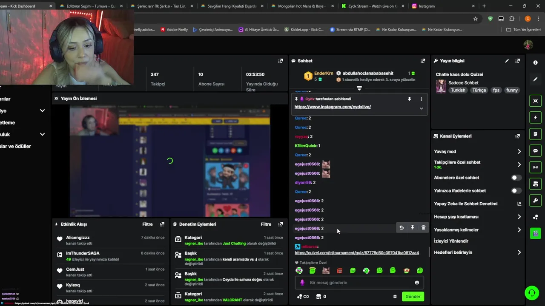Viewport: 545px width, 306px height.
Task: Toggle the wrench stream info icon in sidebar
Action: [535, 200]
